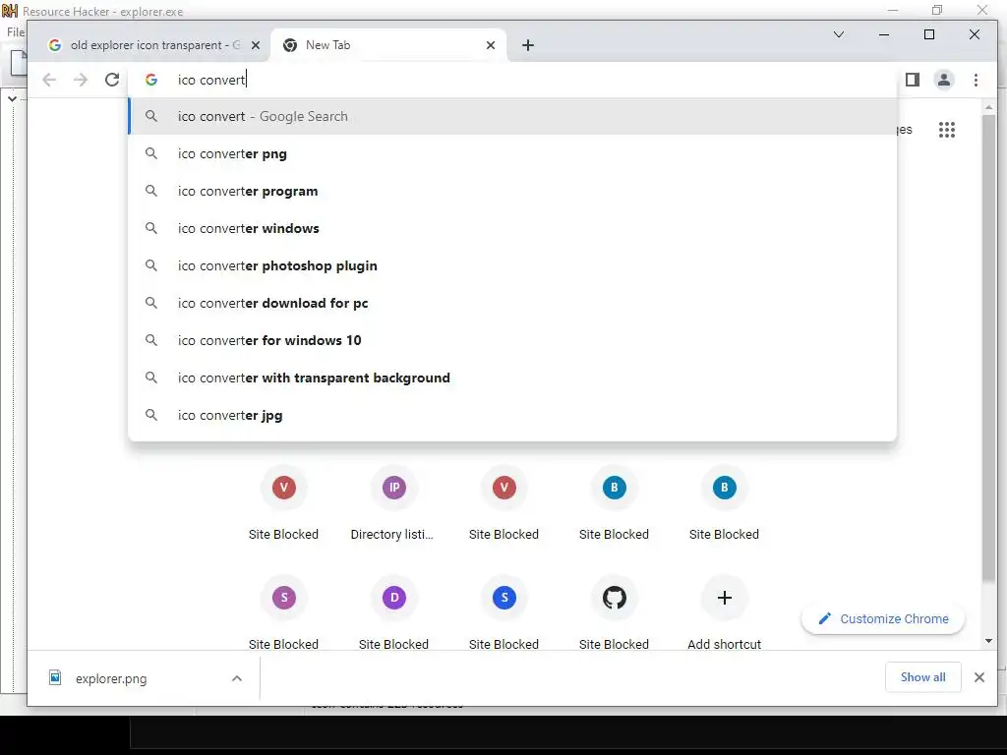The width and height of the screenshot is (1007, 755).
Task: Click Show all downloads button
Action: coord(922,677)
